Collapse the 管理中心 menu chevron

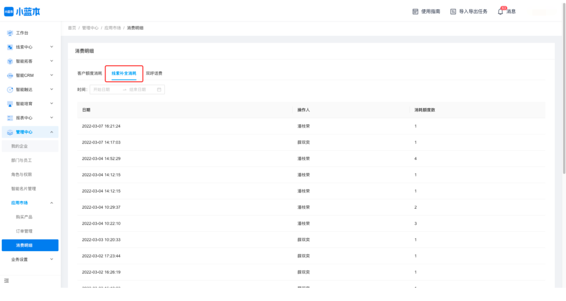pyautogui.click(x=51, y=132)
